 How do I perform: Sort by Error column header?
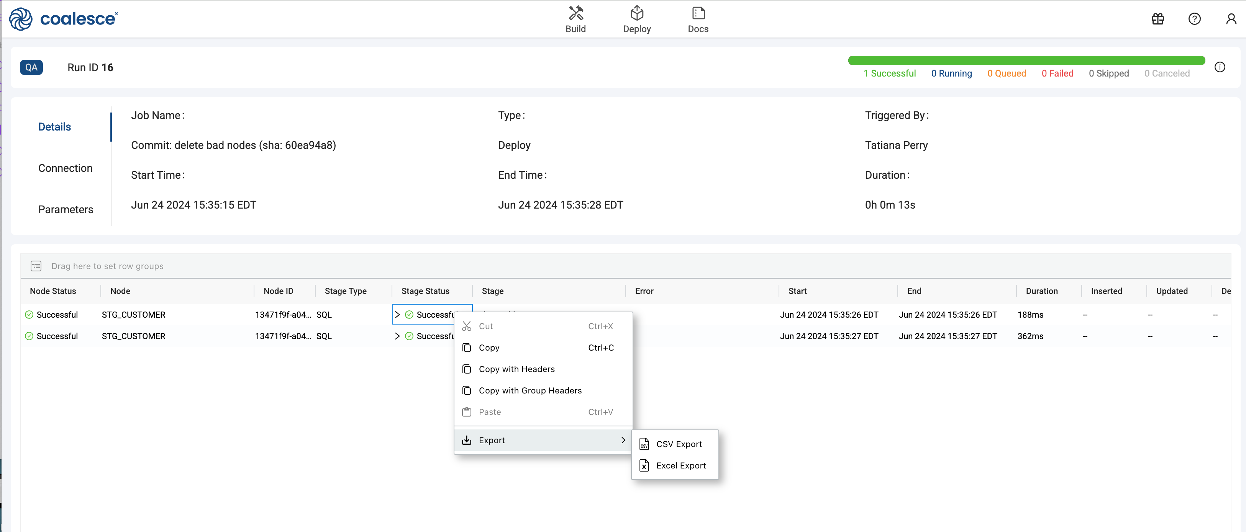(x=644, y=291)
